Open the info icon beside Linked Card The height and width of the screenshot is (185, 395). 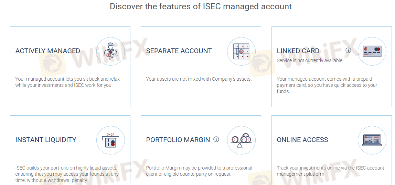tap(348, 50)
